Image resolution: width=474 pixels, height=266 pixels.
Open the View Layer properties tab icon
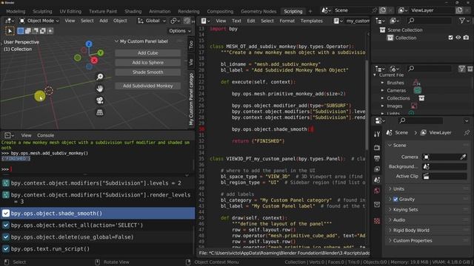pyautogui.click(x=377, y=169)
